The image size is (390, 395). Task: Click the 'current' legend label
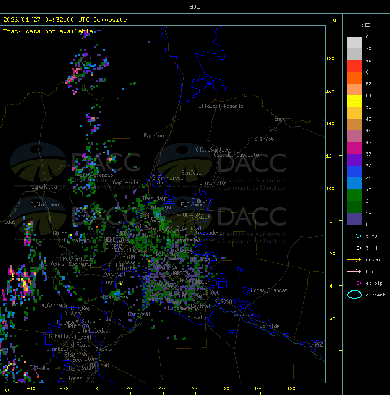375,295
